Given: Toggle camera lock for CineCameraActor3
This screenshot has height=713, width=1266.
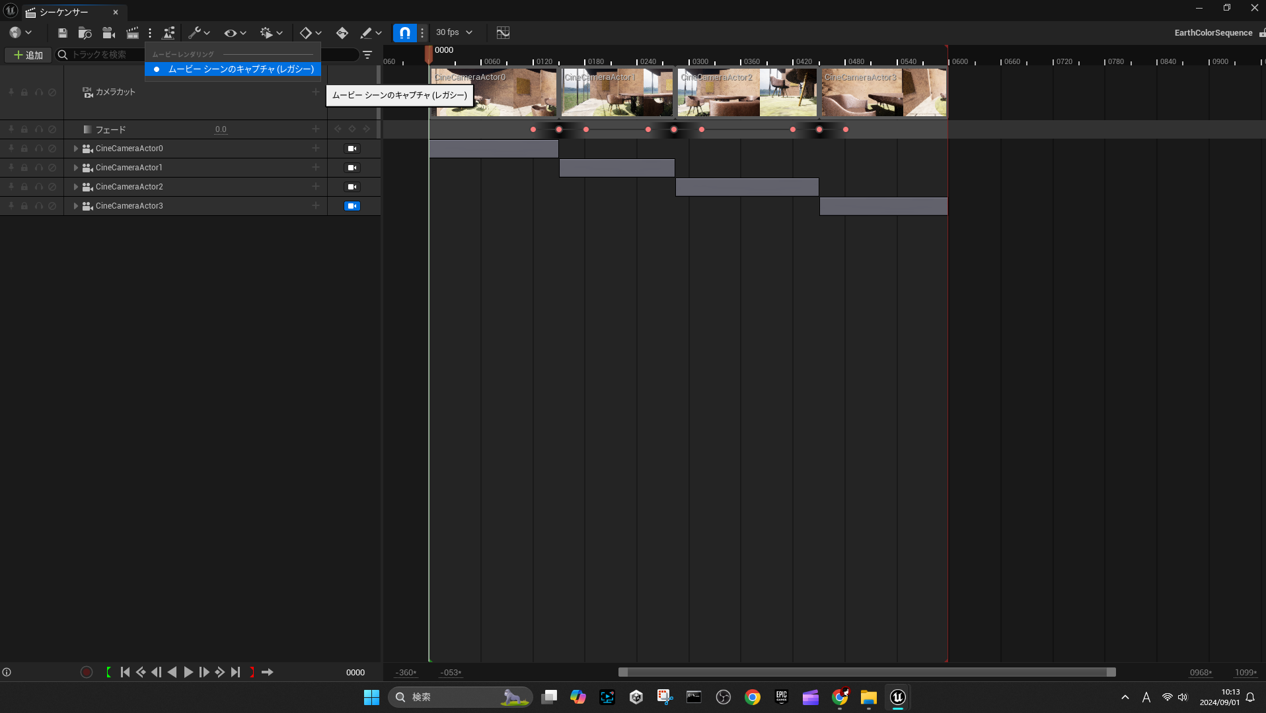Looking at the screenshot, I should [x=352, y=206].
